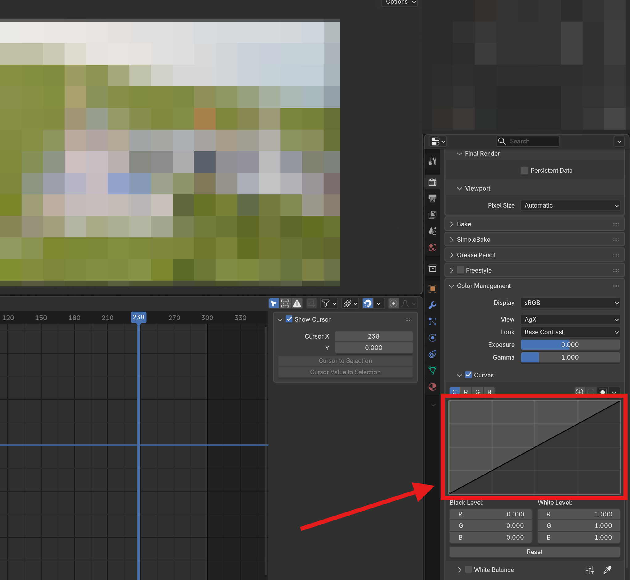This screenshot has width=630, height=580.
Task: Click the properties Search field
Action: tap(528, 141)
